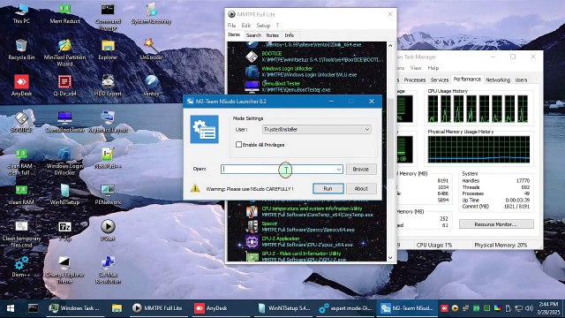Image resolution: width=565 pixels, height=318 pixels.
Task: Enable All Privileges checkbox in NSudo
Action: click(x=238, y=145)
